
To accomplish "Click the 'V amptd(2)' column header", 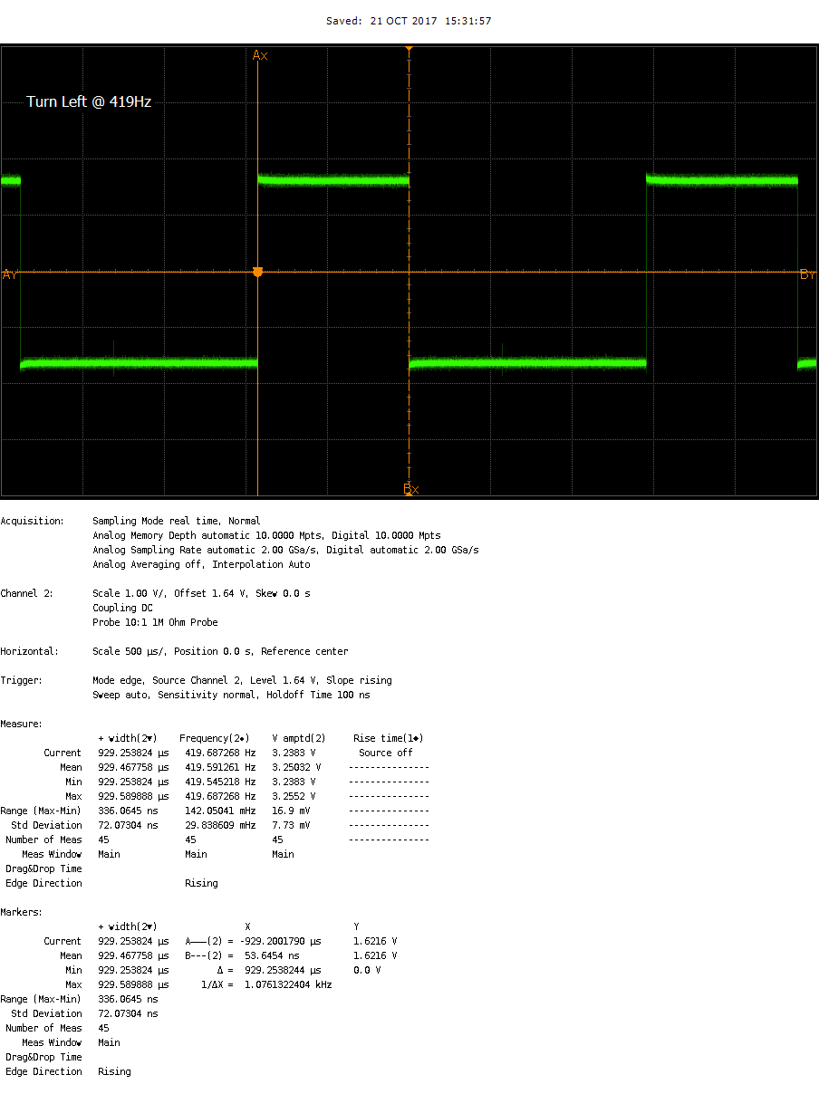I will (299, 738).
